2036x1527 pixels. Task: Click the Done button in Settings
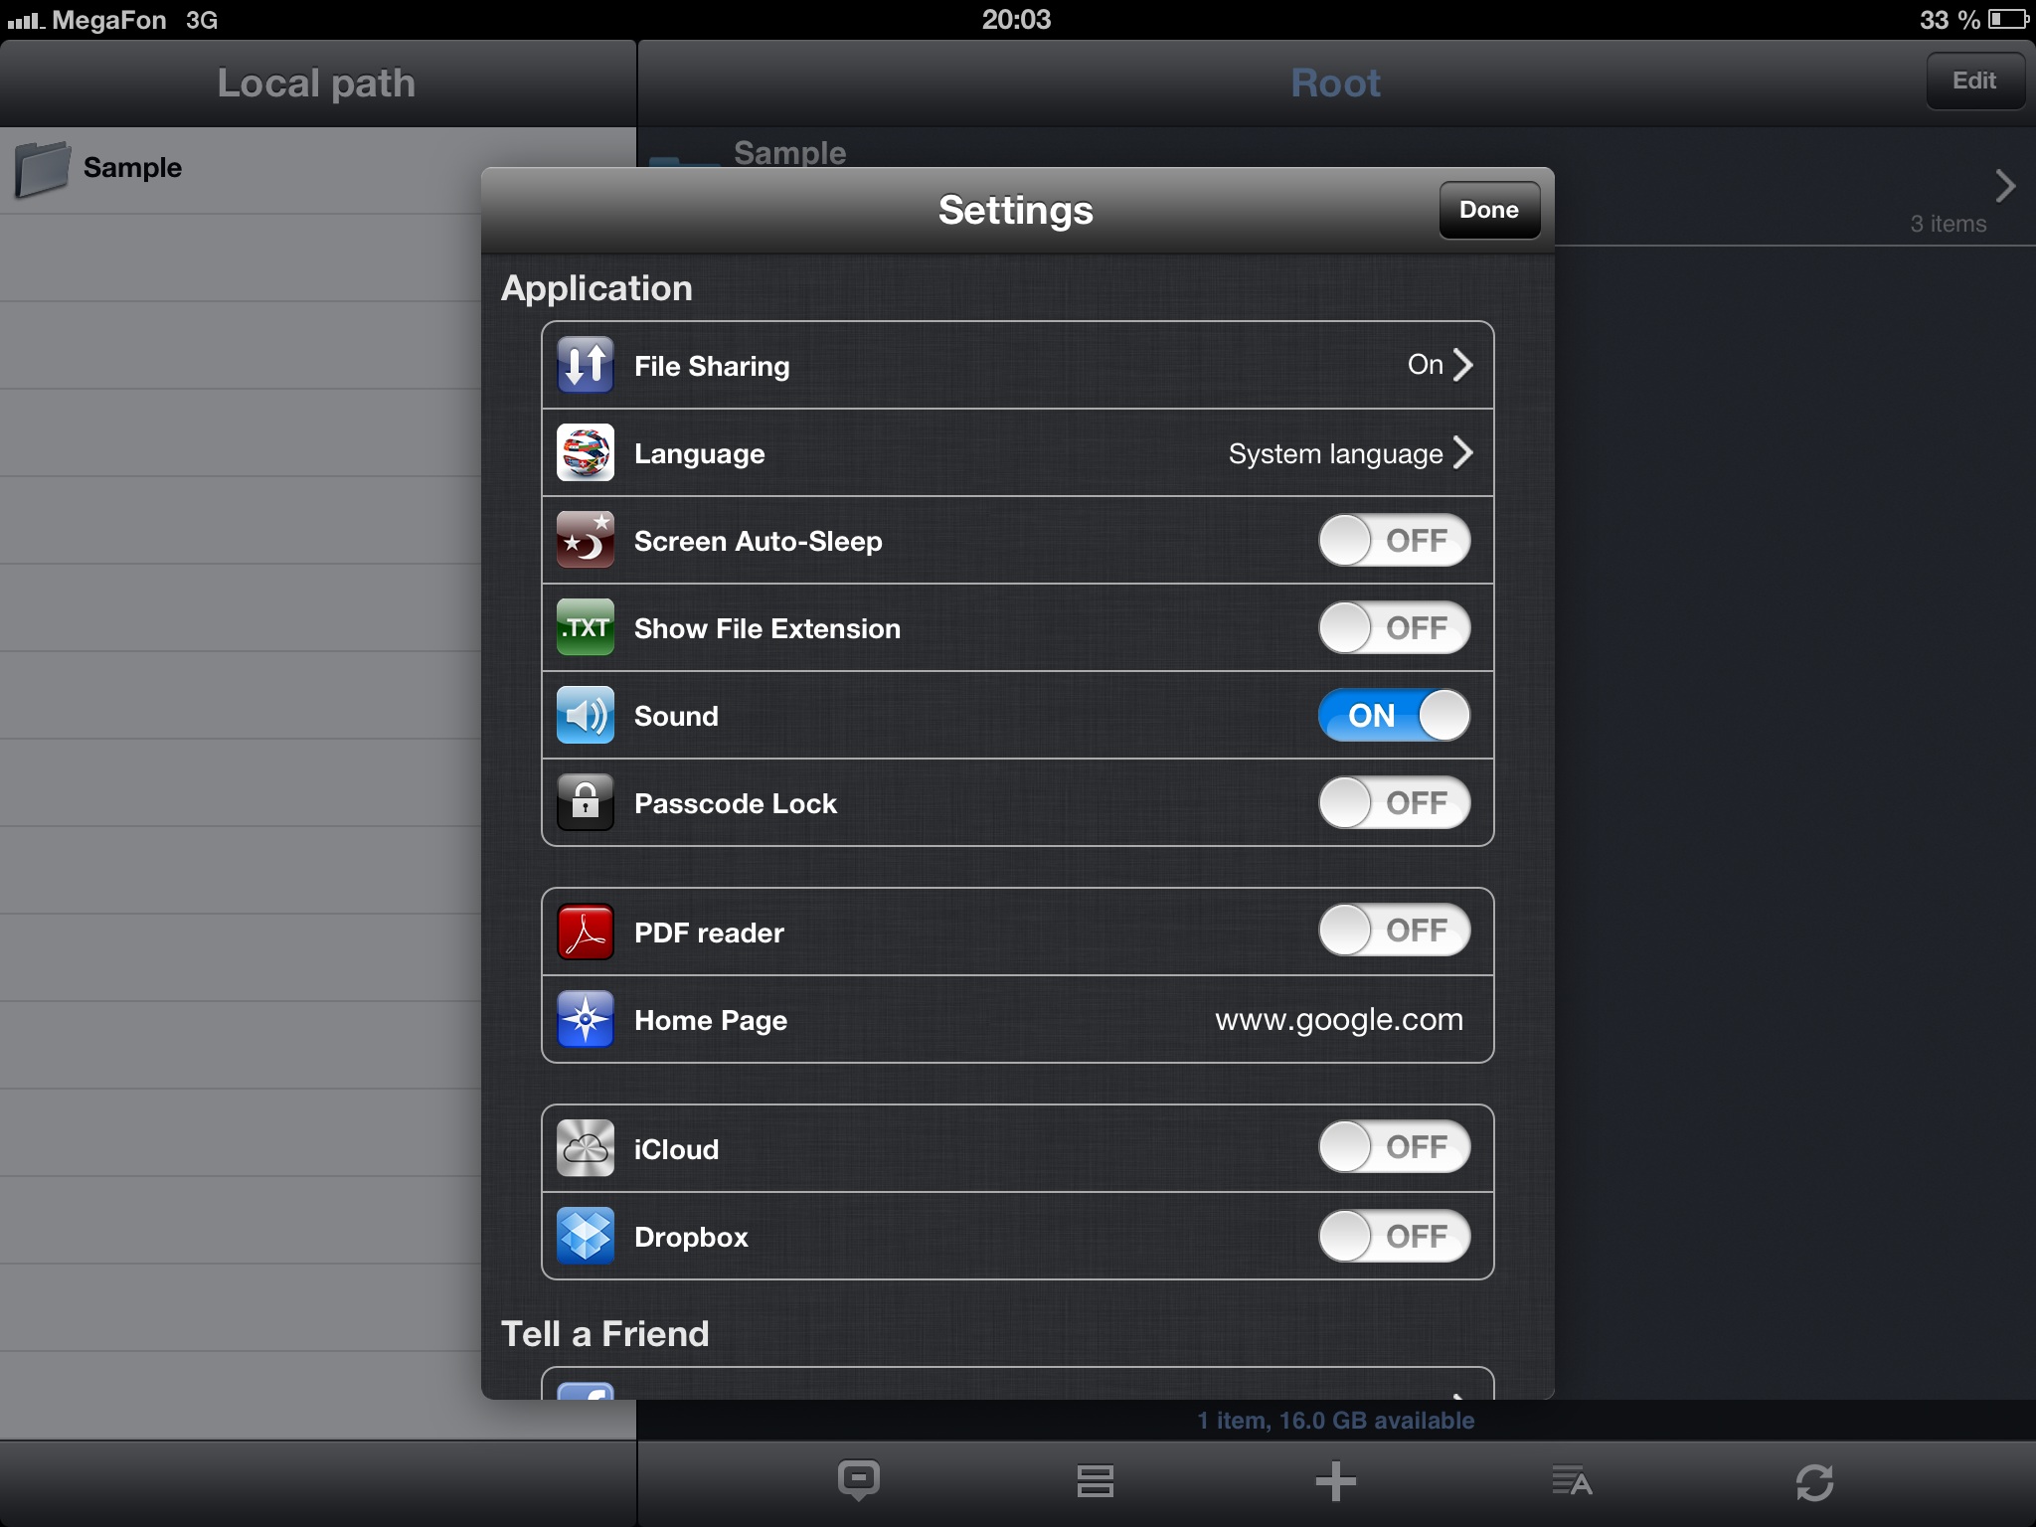(x=1489, y=210)
